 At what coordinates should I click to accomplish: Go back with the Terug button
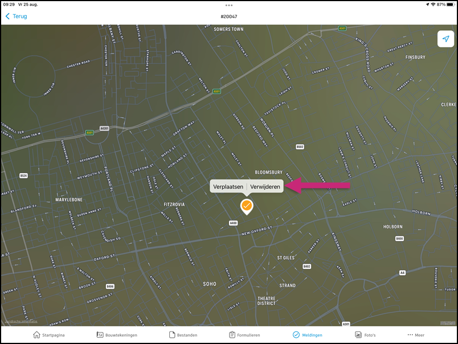[x=17, y=17]
